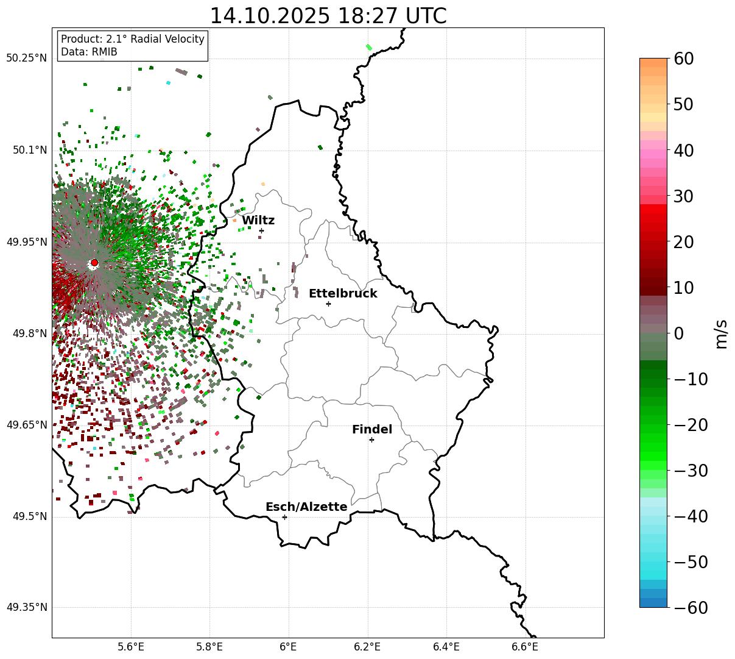
Task: Click the 30 colorbar tick value
Action: point(683,196)
